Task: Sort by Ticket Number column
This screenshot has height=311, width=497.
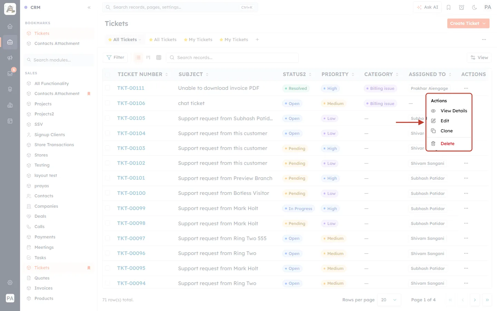Action: (x=143, y=74)
